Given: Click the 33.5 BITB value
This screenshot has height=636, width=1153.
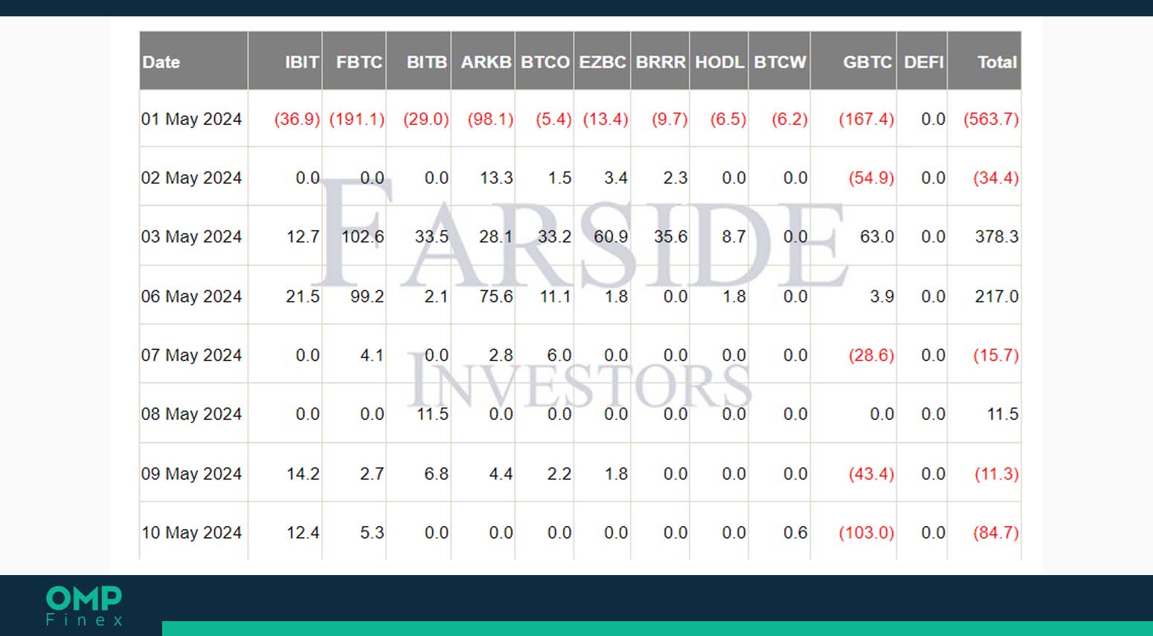Looking at the screenshot, I should 432,236.
